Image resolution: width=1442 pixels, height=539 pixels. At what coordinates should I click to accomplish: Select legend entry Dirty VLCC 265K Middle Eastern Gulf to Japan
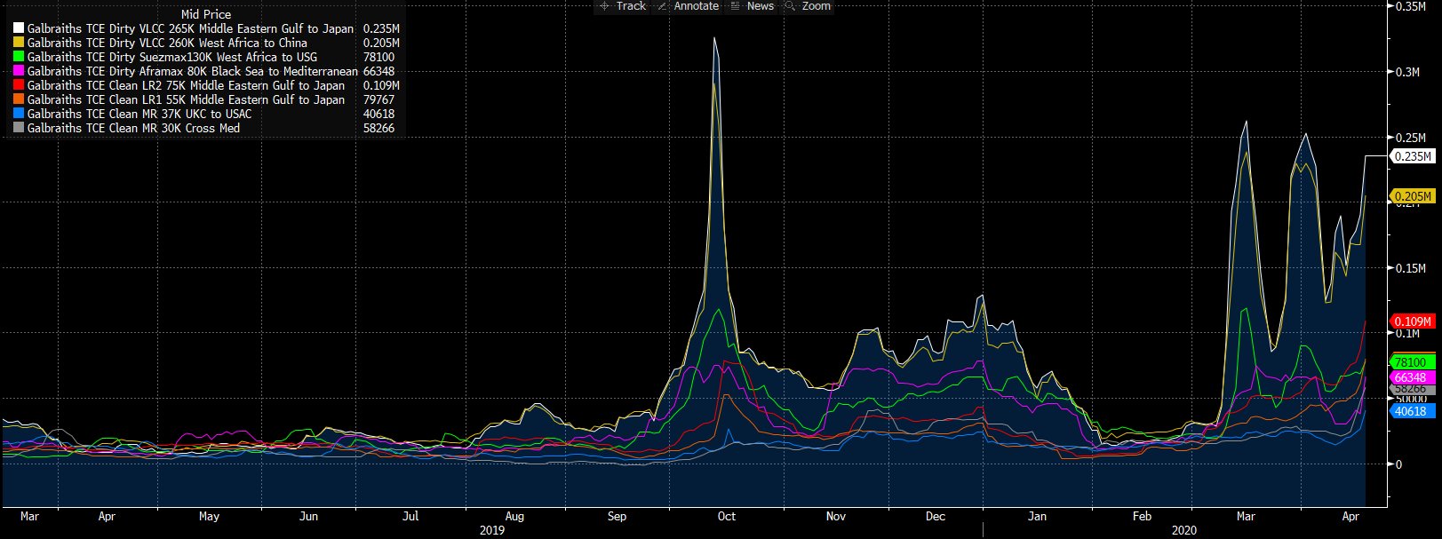[190, 29]
